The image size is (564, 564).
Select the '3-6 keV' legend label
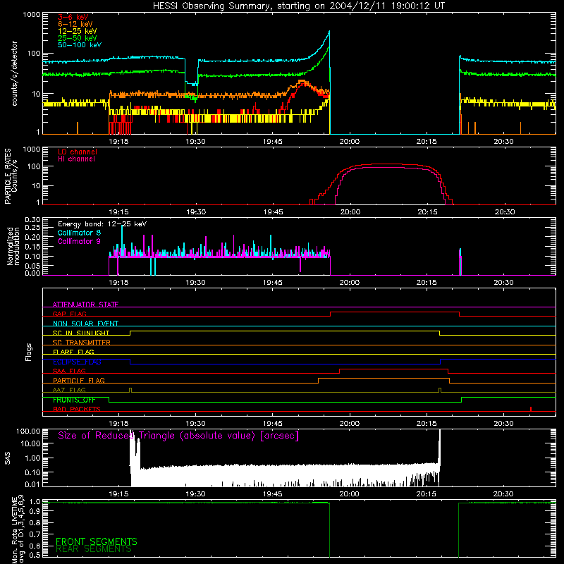[x=73, y=17]
